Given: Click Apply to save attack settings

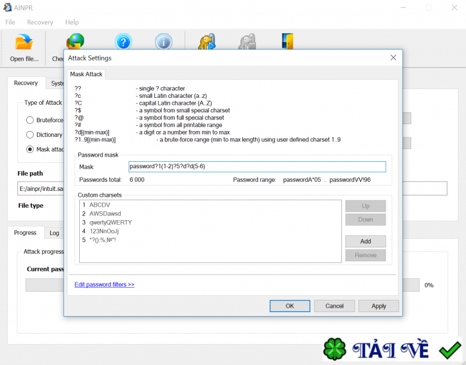Looking at the screenshot, I should pos(378,306).
